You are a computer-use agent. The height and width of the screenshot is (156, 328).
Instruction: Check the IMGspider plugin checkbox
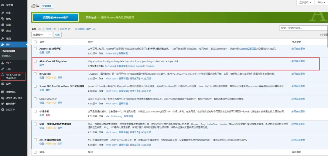[x=35, y=74]
